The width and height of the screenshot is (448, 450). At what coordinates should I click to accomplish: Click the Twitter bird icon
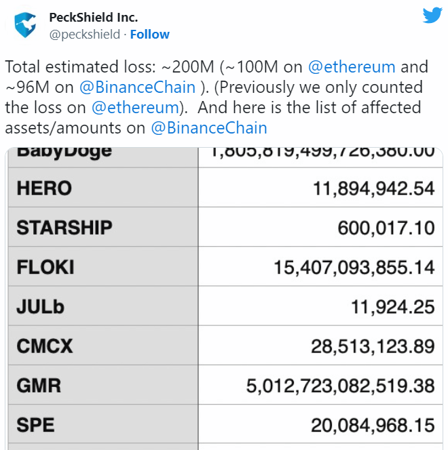click(x=432, y=16)
